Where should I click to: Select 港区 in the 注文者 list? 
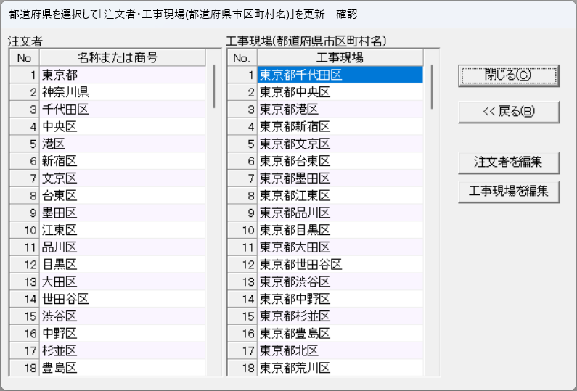point(122,144)
